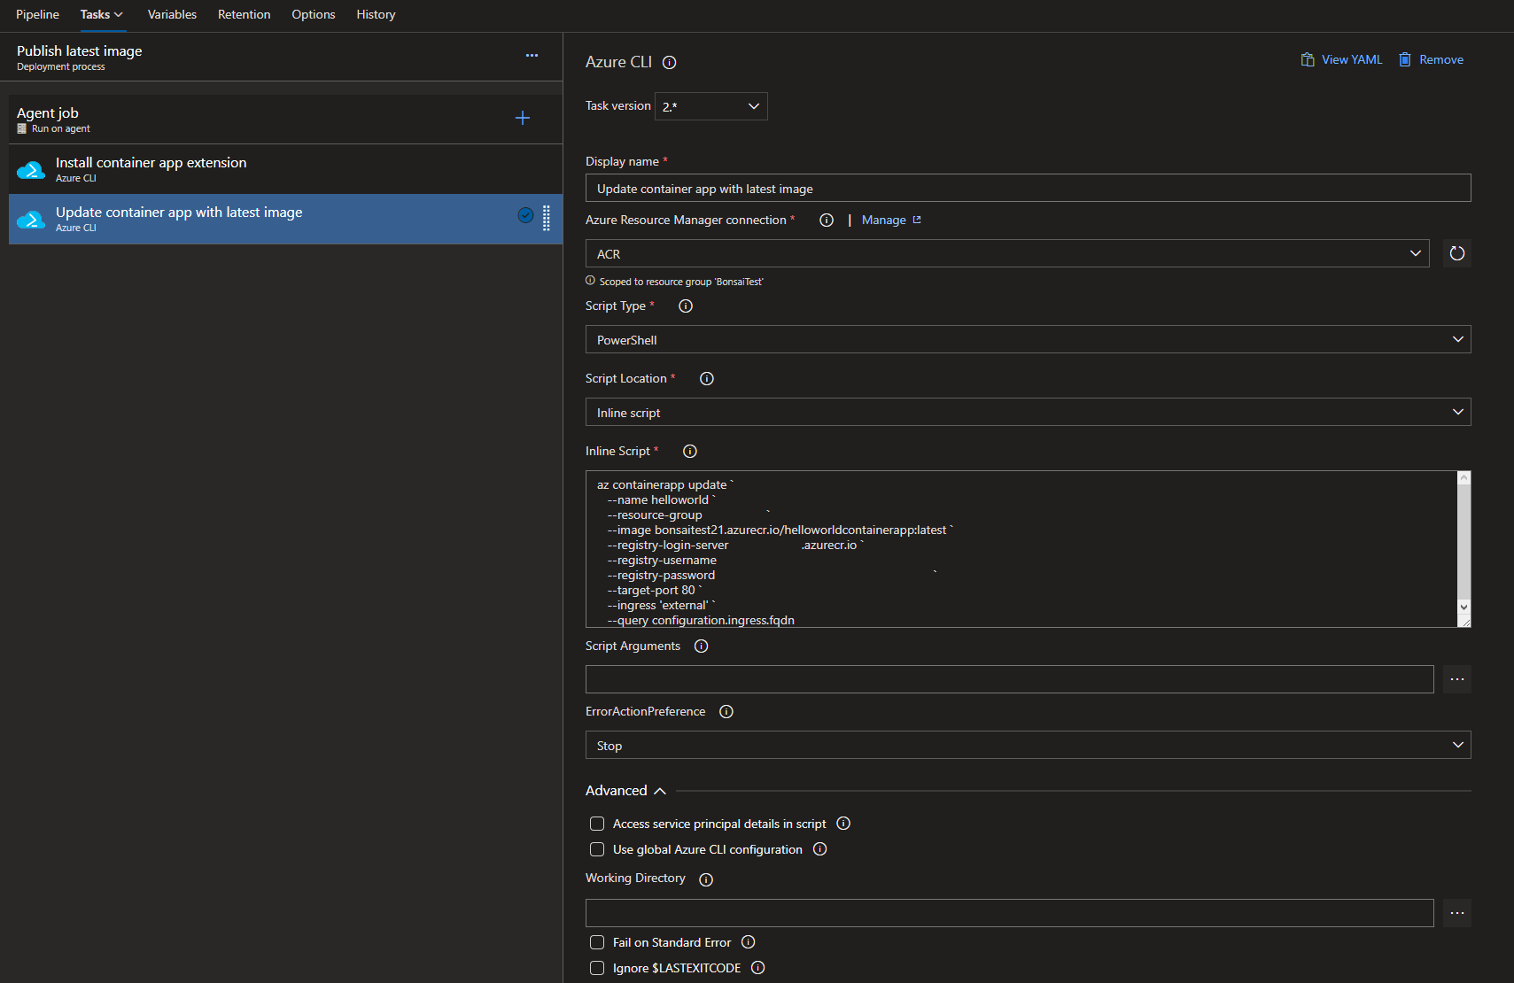Enable Access service principal details in script
The image size is (1514, 983).
click(x=597, y=824)
